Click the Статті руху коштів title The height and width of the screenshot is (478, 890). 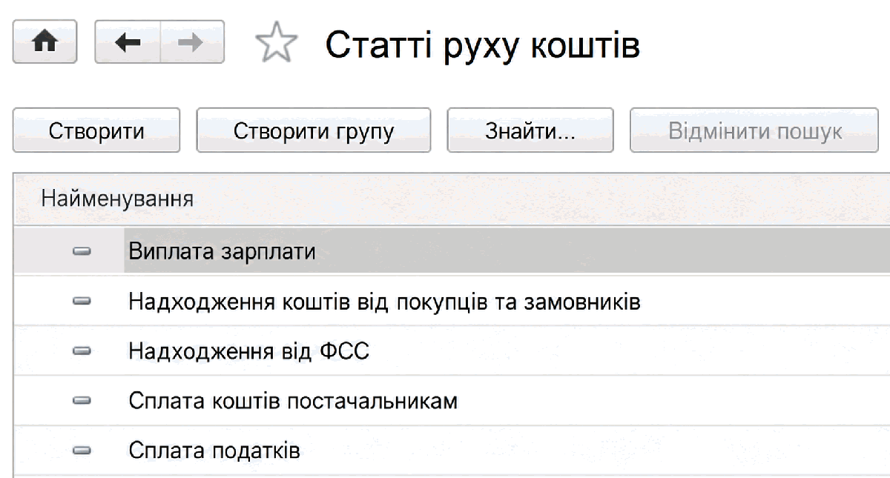(x=483, y=44)
